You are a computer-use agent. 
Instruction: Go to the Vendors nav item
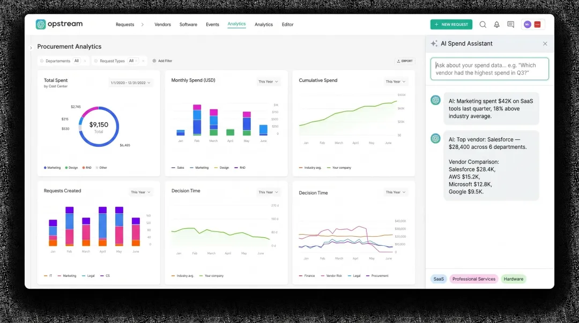point(162,25)
